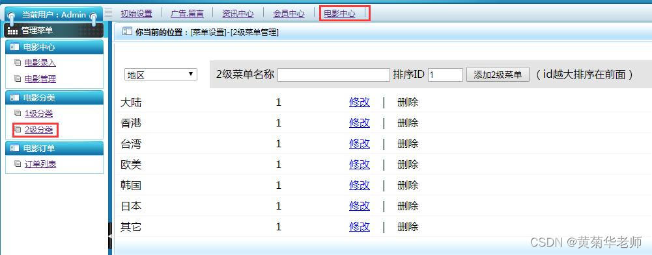Click the icon beside 订单列表 link
This screenshot has width=652, height=255.
[17, 164]
